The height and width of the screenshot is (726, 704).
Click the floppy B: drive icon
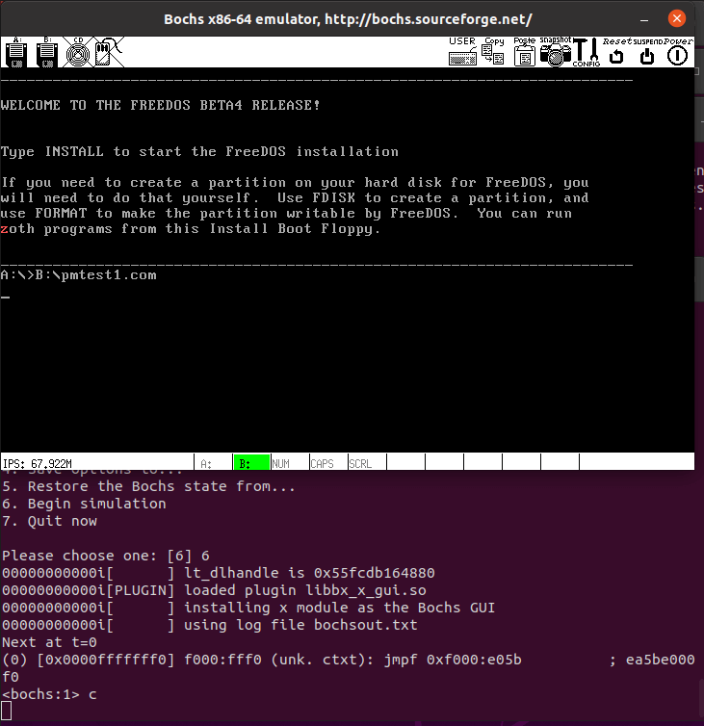tap(47, 52)
